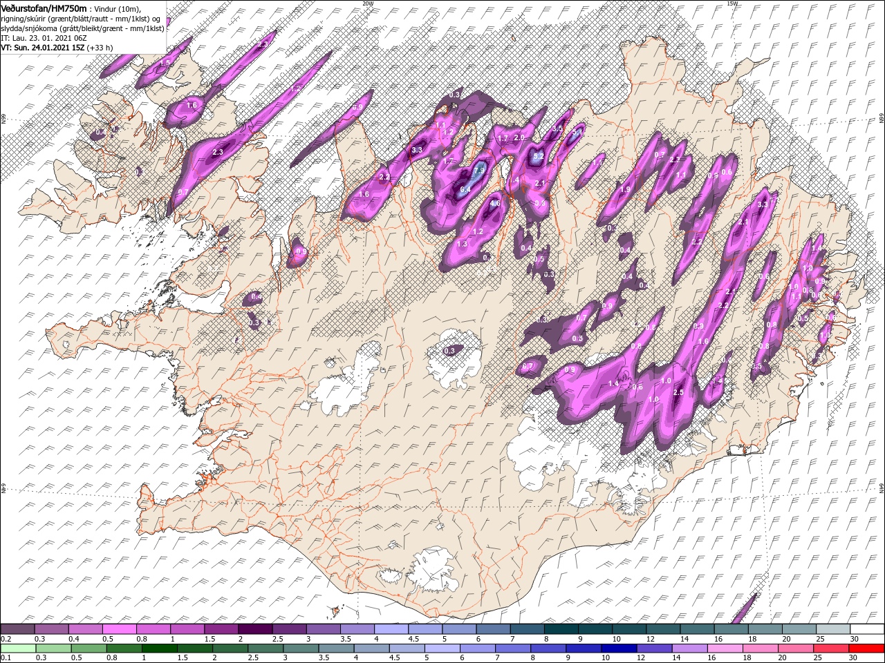Click rain legend swatch between 0.1 and 0.3
This screenshot has width=885, height=663.
[17, 648]
